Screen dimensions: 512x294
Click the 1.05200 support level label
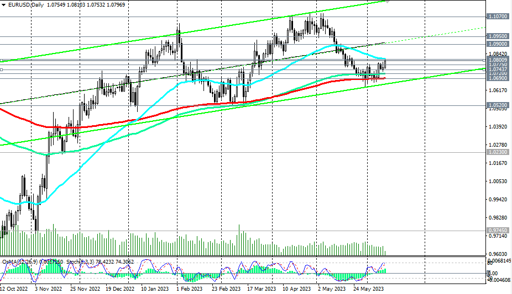tap(498, 105)
